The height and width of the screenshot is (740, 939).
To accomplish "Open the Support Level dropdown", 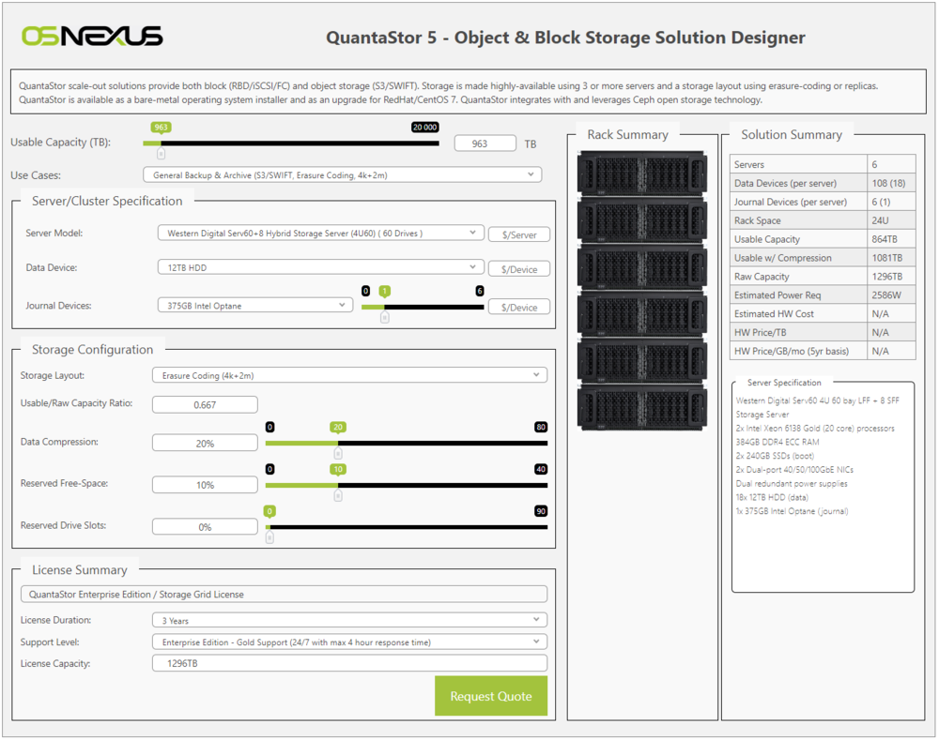I will [349, 641].
